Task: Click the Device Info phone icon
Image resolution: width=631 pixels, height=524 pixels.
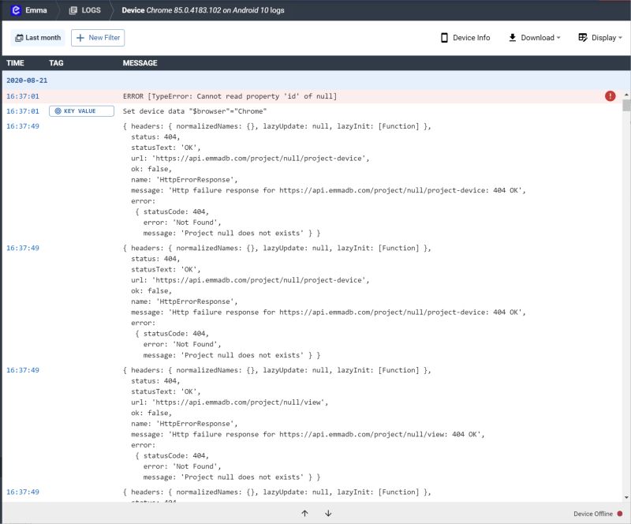Action: click(446, 37)
